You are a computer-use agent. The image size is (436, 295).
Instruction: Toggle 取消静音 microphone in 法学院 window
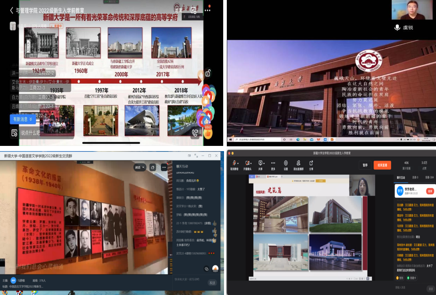click(x=234, y=165)
